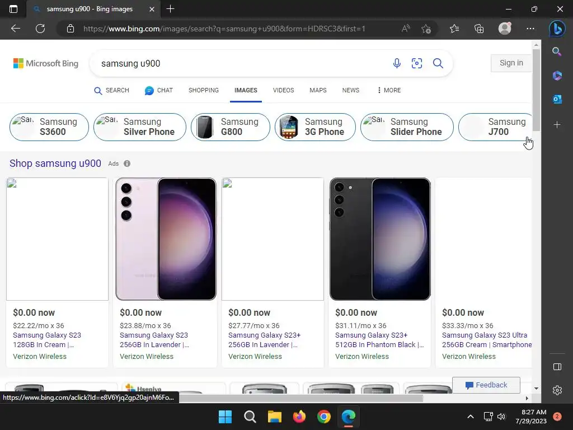Click the vertical page scrollbar thumb
Image resolution: width=573 pixels, height=430 pixels.
click(x=536, y=90)
